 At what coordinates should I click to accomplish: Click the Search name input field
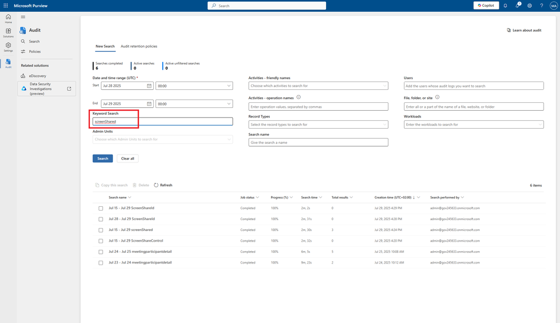pos(318,142)
